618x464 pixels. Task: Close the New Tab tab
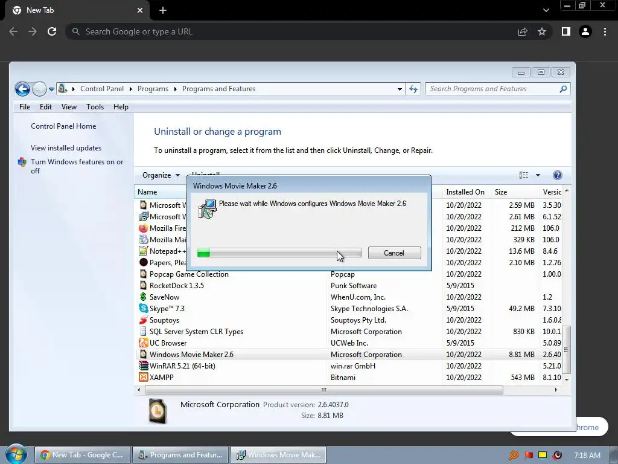coord(140,10)
